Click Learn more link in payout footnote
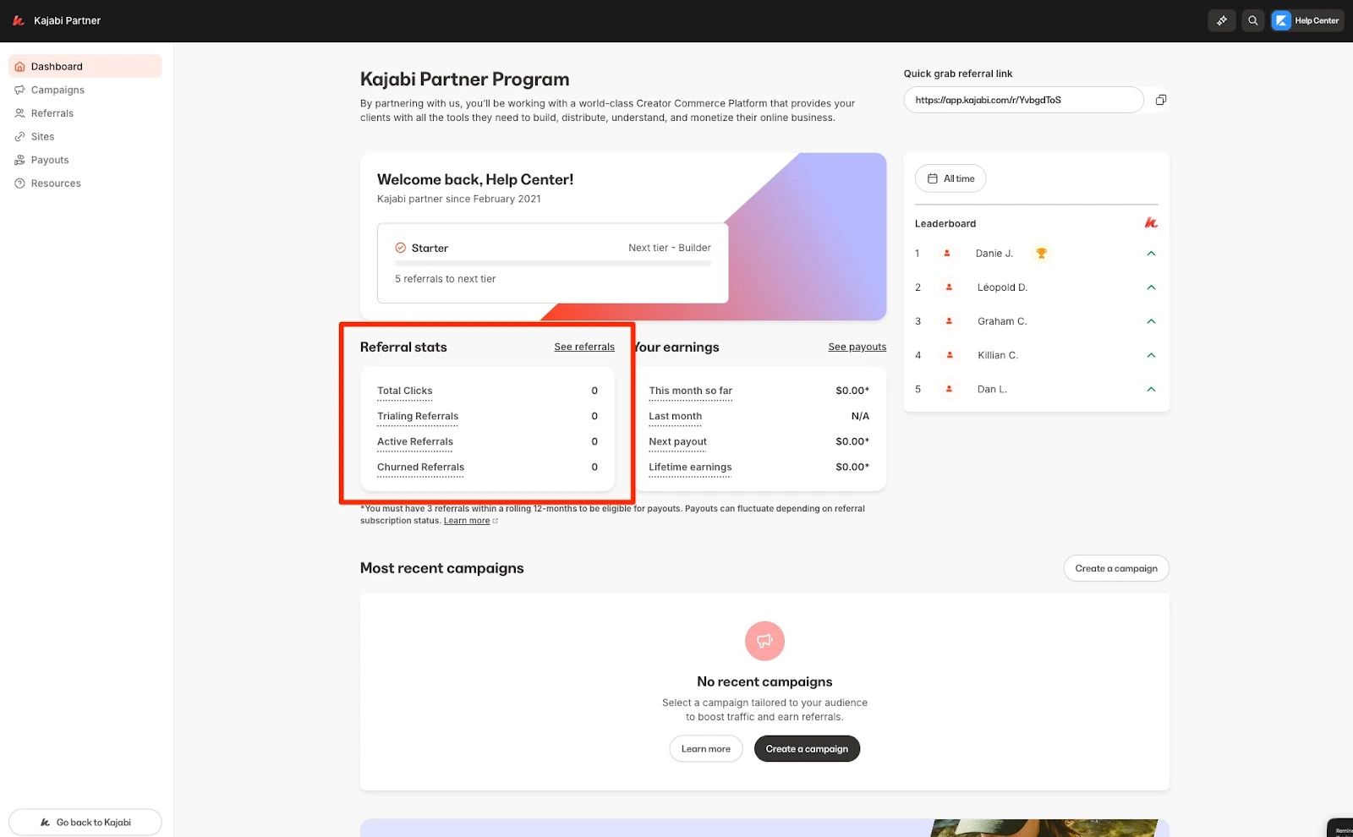Image resolution: width=1353 pixels, height=837 pixels. (x=467, y=521)
